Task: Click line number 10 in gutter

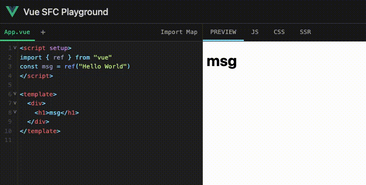Action: 8,131
